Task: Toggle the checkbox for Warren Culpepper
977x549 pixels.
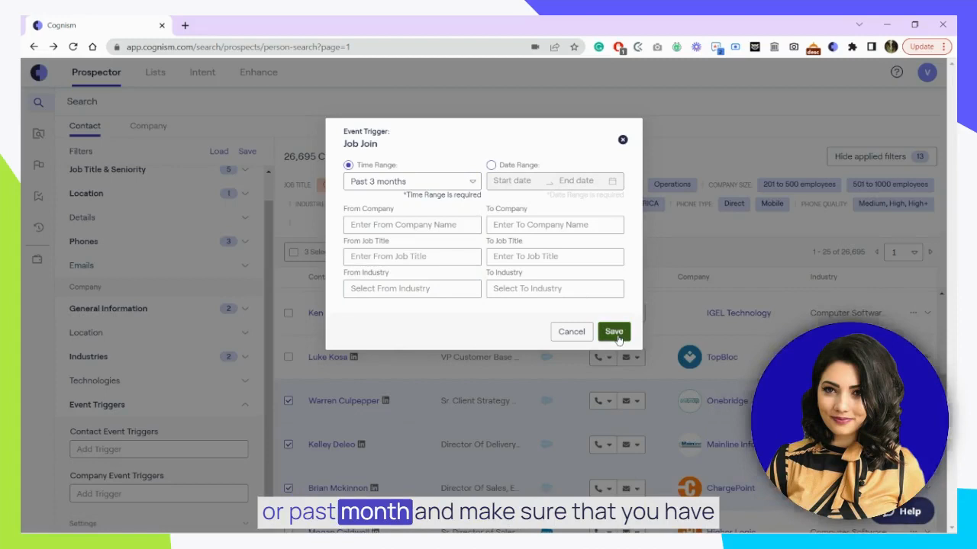Action: (289, 400)
